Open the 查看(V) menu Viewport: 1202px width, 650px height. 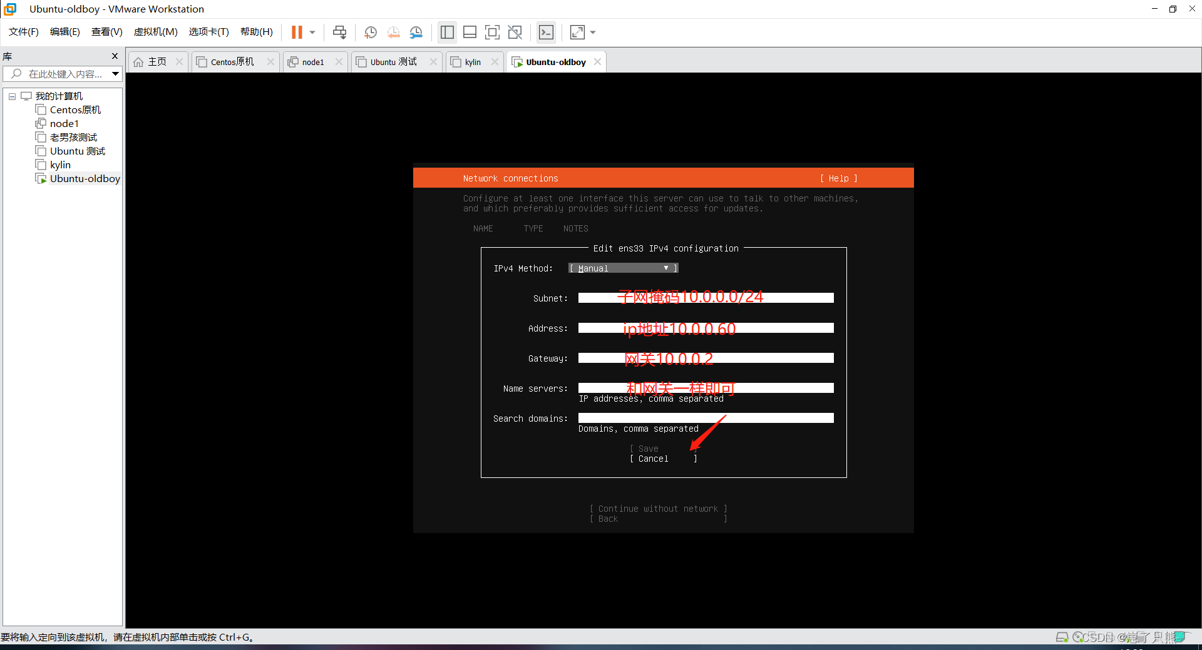(x=106, y=32)
